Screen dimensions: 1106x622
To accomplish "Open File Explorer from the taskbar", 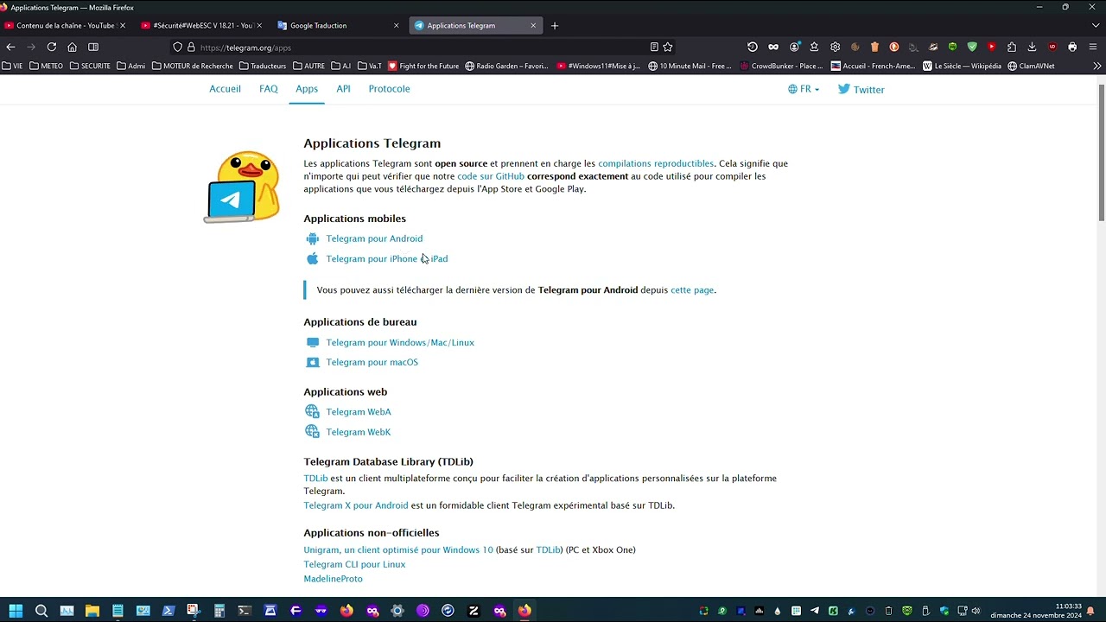I will click(x=92, y=611).
